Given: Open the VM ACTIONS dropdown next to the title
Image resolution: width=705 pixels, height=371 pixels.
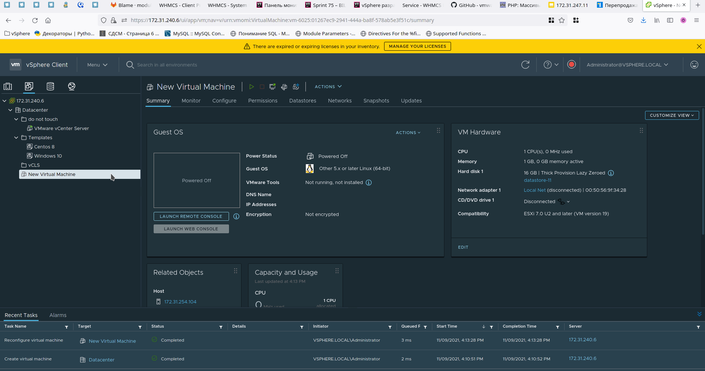Looking at the screenshot, I should pos(328,87).
